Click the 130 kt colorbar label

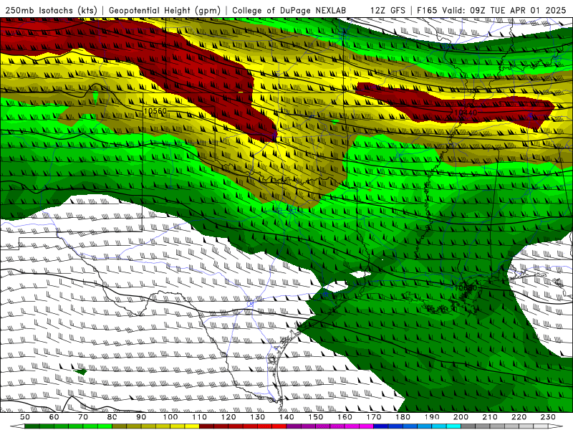point(258,417)
